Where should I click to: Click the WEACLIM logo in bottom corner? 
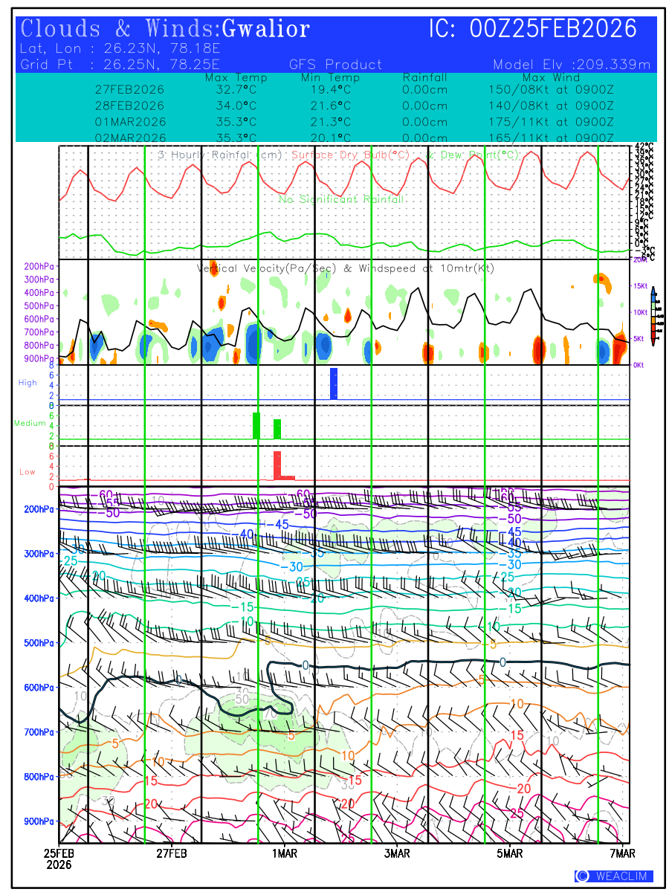(x=614, y=876)
